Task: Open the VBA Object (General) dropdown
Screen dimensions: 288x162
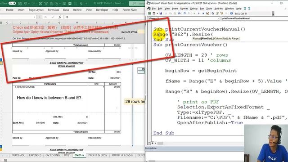Action: [184, 18]
